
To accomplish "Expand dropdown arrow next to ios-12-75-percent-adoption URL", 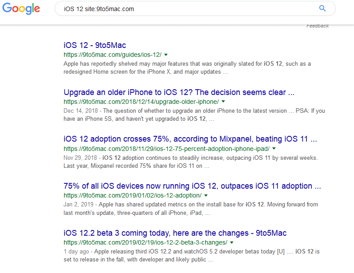I will point(274,149).
